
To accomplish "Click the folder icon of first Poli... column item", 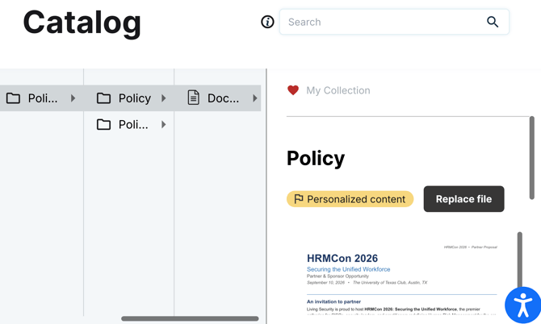I will tap(13, 98).
